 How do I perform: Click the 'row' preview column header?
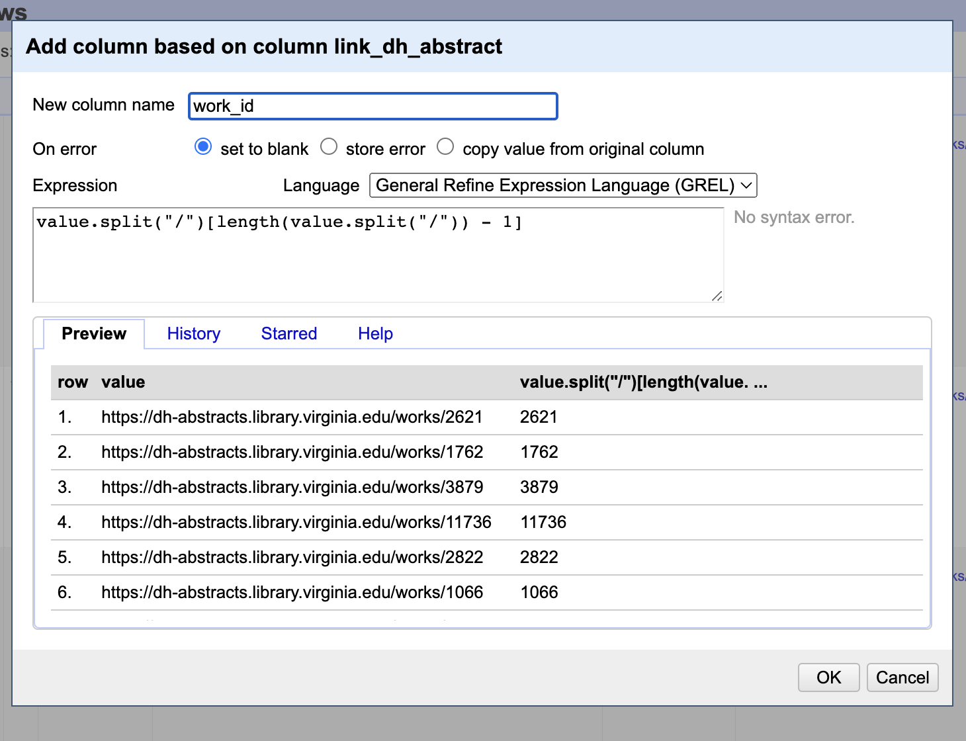pyautogui.click(x=73, y=382)
